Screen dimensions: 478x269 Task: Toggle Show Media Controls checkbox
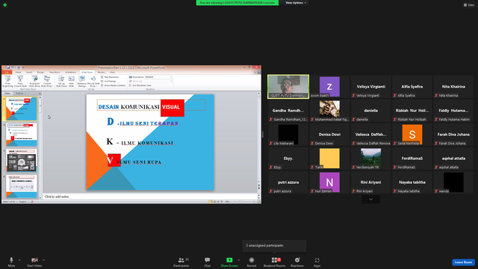coord(102,85)
